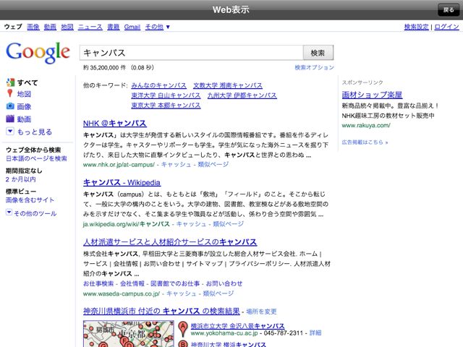Click the 神奈川大学 横浜キャンパス local result
This screenshot has height=347, width=463.
(229, 344)
